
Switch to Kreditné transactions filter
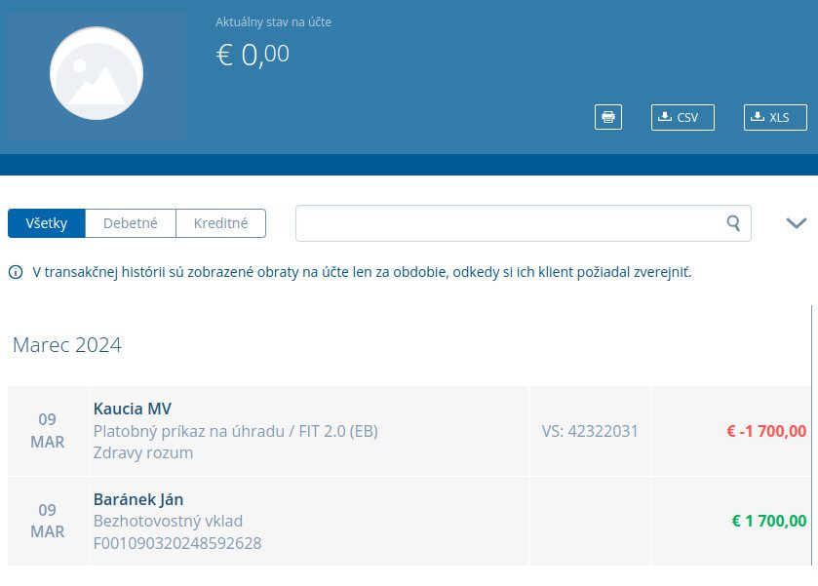[x=220, y=223]
